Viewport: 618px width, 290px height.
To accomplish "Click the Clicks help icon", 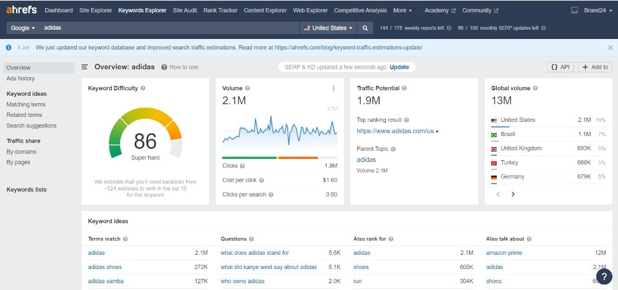I will pos(242,166).
